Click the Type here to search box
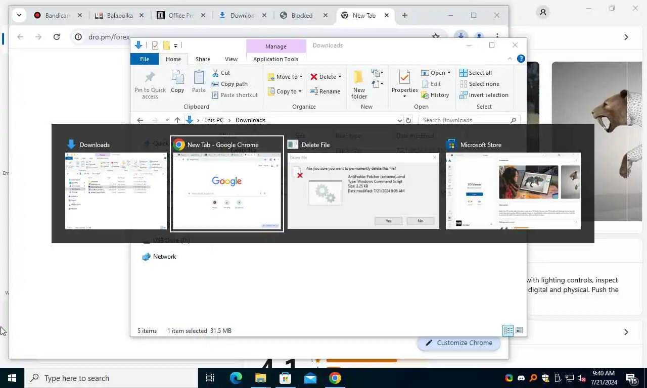 tap(111, 378)
